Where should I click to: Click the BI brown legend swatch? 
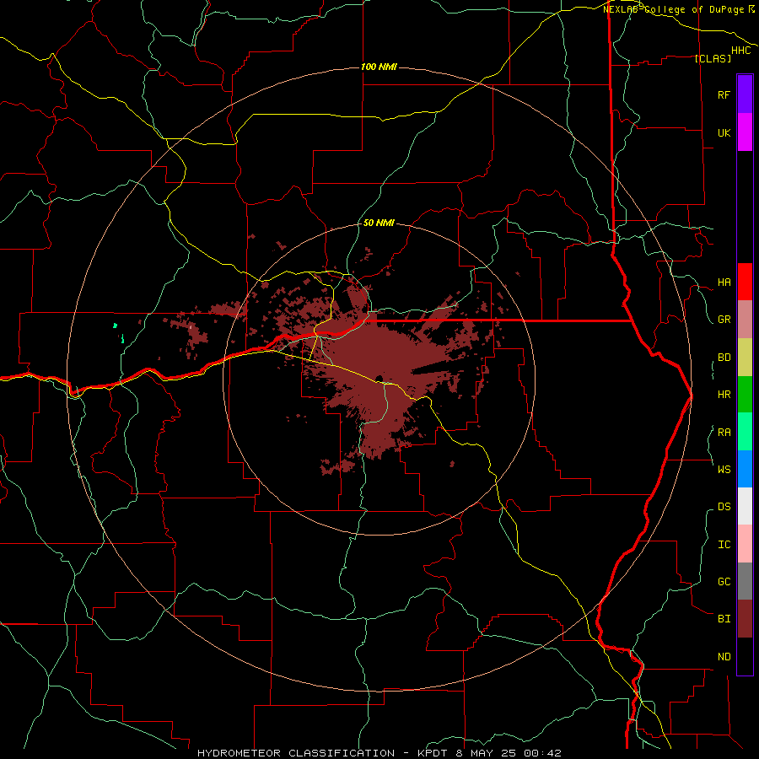pyautogui.click(x=745, y=619)
